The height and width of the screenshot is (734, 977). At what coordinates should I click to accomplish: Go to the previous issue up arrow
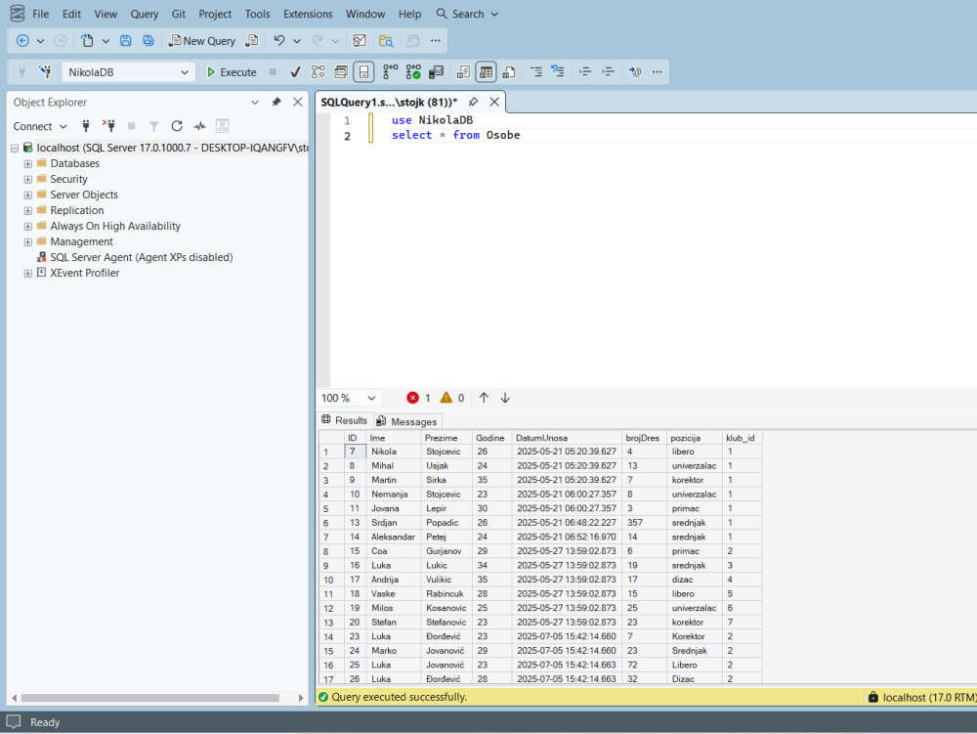(485, 398)
